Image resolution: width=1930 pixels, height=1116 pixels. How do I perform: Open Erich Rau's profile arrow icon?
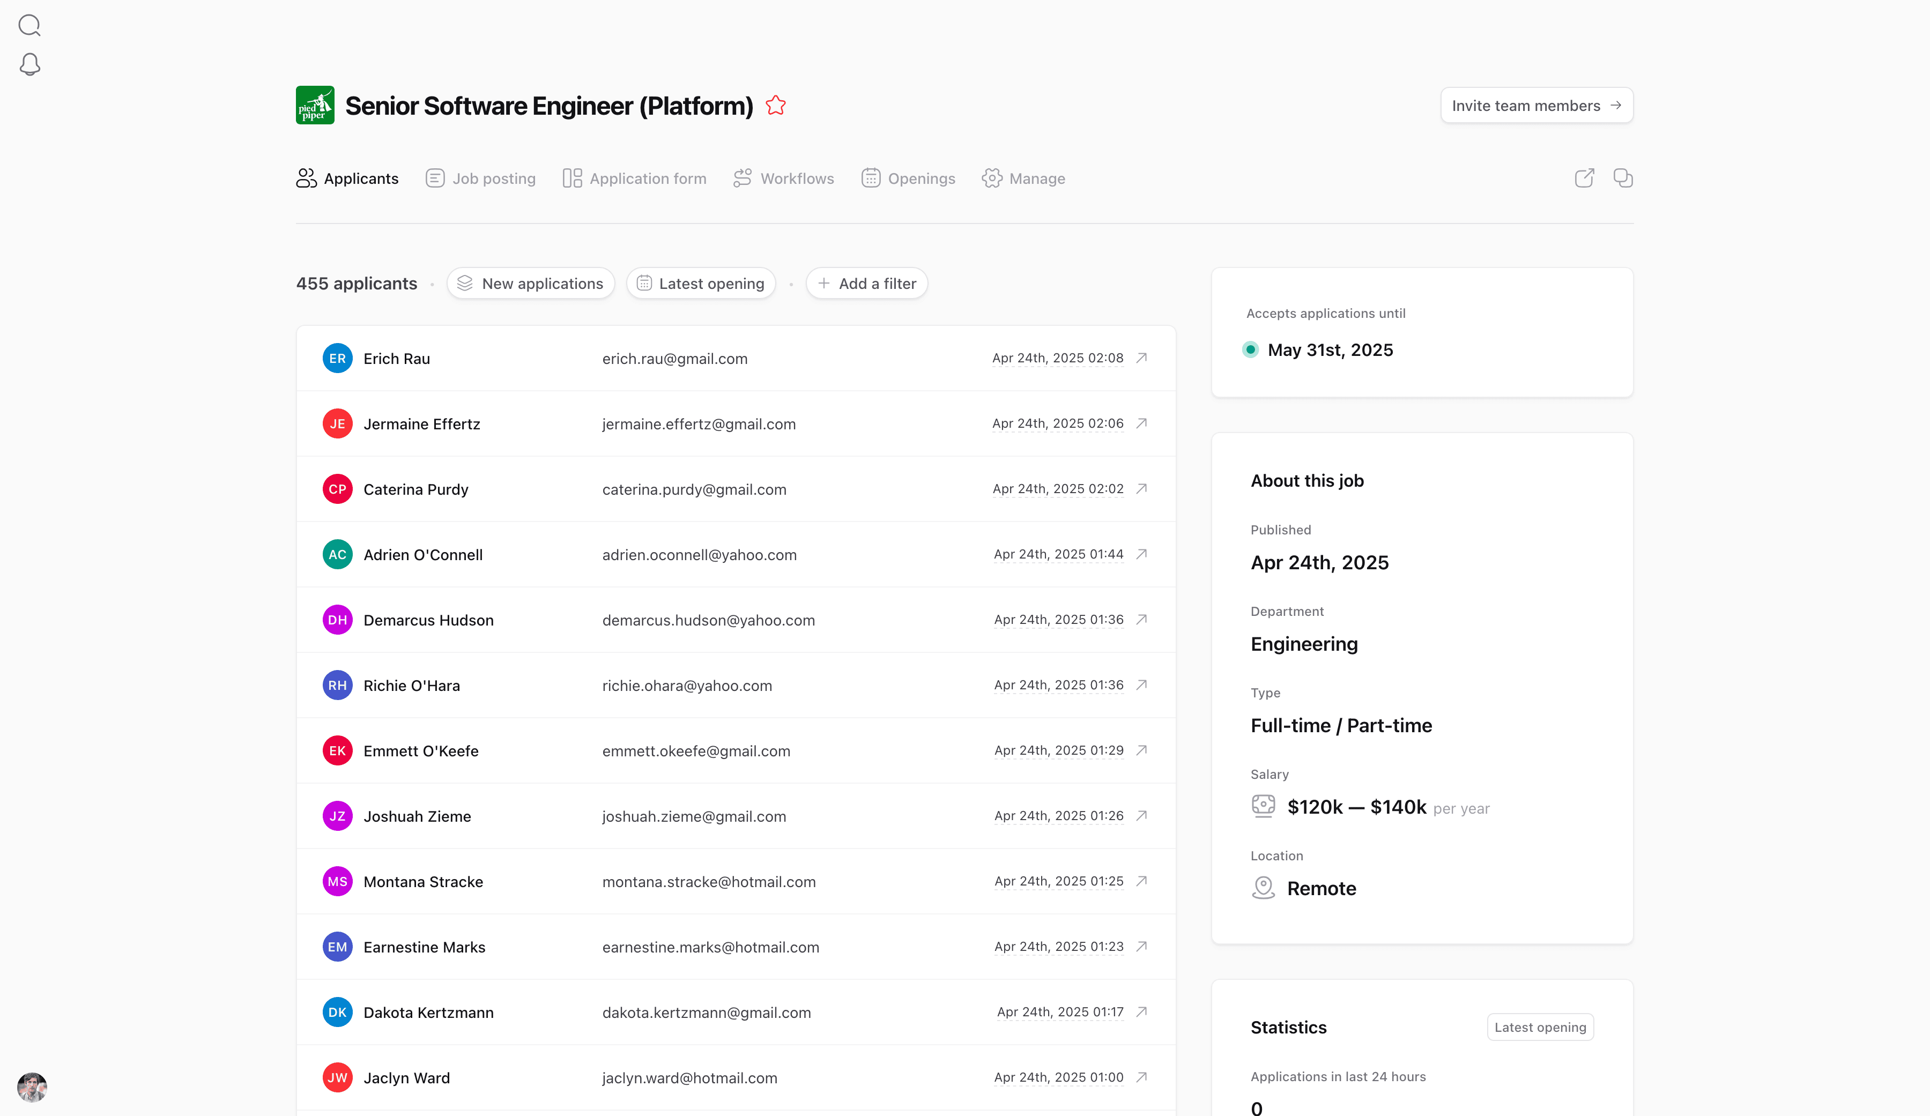(1141, 358)
